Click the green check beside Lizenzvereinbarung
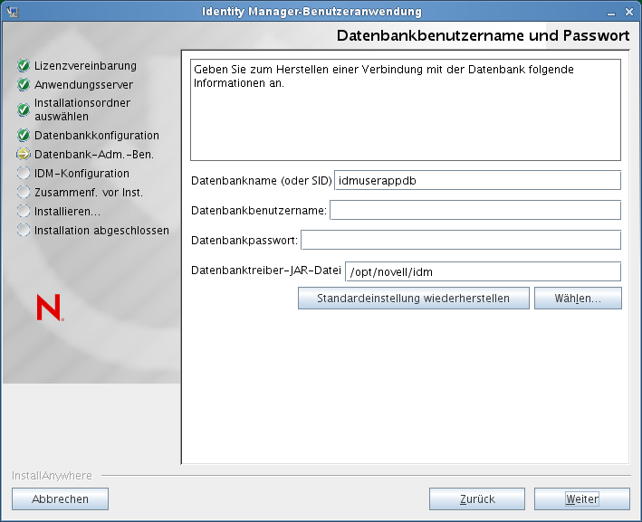Viewport: 642px width, 522px height. (24, 65)
